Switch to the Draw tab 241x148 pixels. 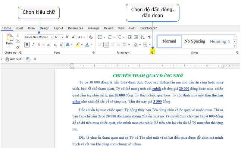(x=32, y=28)
